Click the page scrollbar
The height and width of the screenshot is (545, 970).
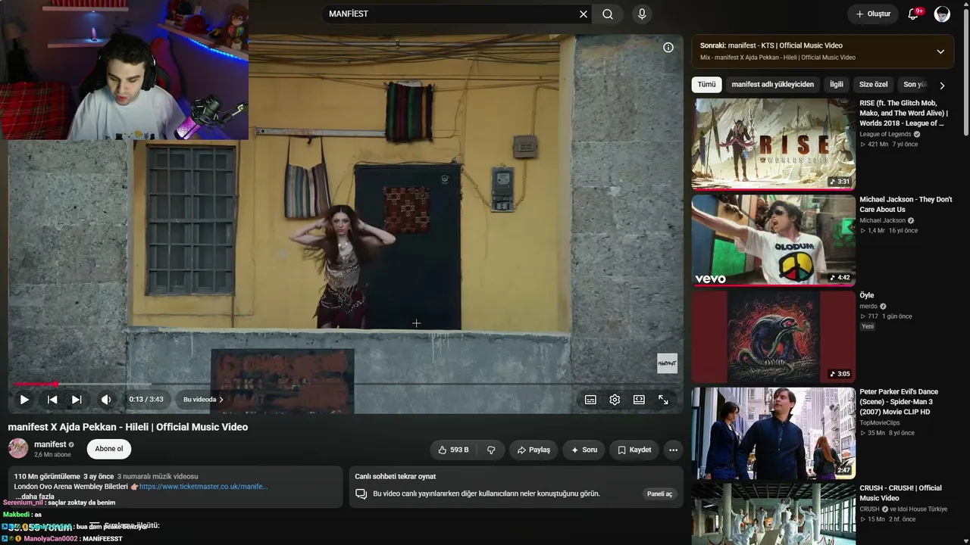pyautogui.click(x=966, y=72)
